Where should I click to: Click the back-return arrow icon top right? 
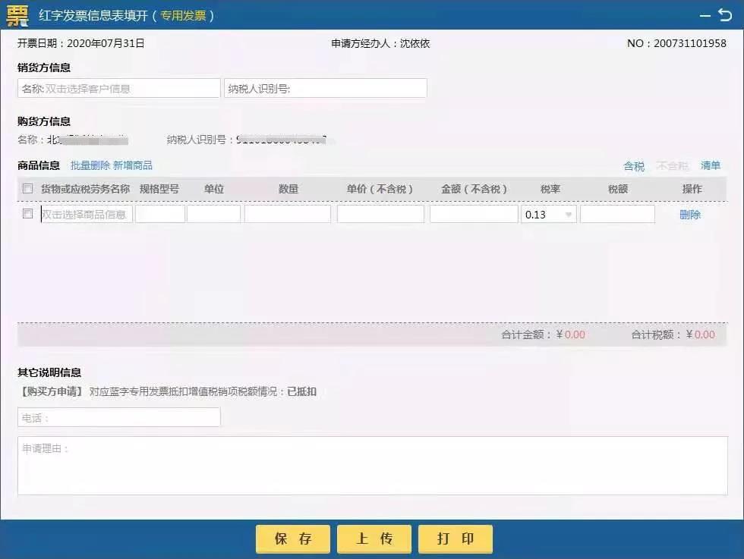(727, 14)
